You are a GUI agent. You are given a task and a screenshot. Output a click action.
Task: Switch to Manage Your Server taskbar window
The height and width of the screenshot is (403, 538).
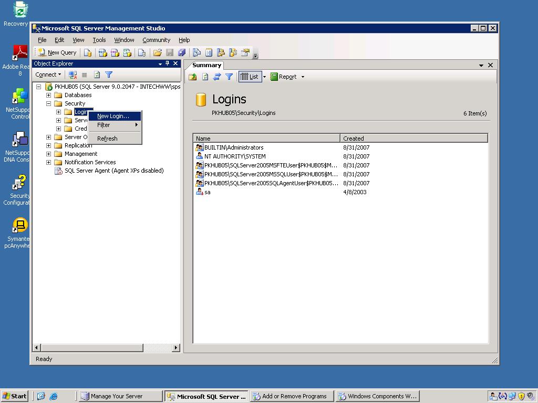pos(120,396)
